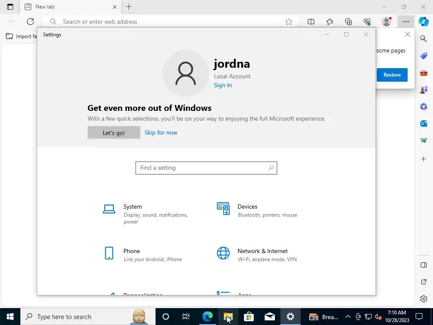The height and width of the screenshot is (325, 433).
Task: Launch Copilot from Edge sidebar
Action: [x=423, y=22]
